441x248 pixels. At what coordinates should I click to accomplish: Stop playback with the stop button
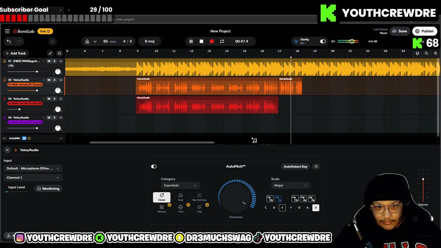click(201, 41)
